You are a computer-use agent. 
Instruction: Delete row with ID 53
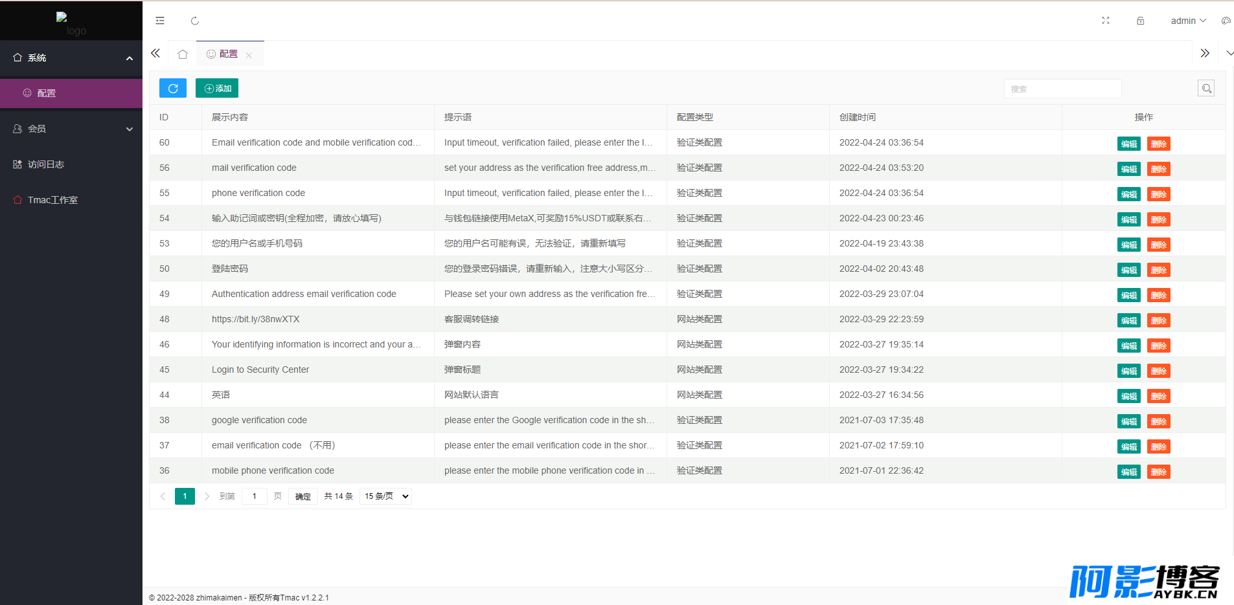1159,245
